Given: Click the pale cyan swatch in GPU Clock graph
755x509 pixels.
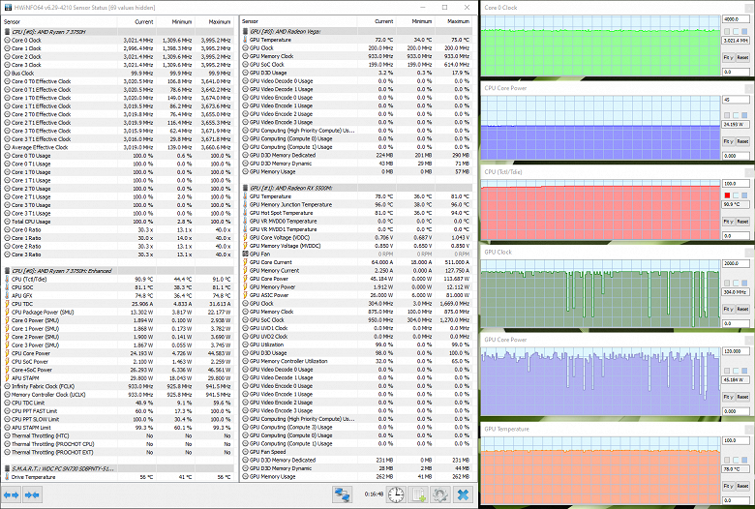Looking at the screenshot, I should (736, 284).
